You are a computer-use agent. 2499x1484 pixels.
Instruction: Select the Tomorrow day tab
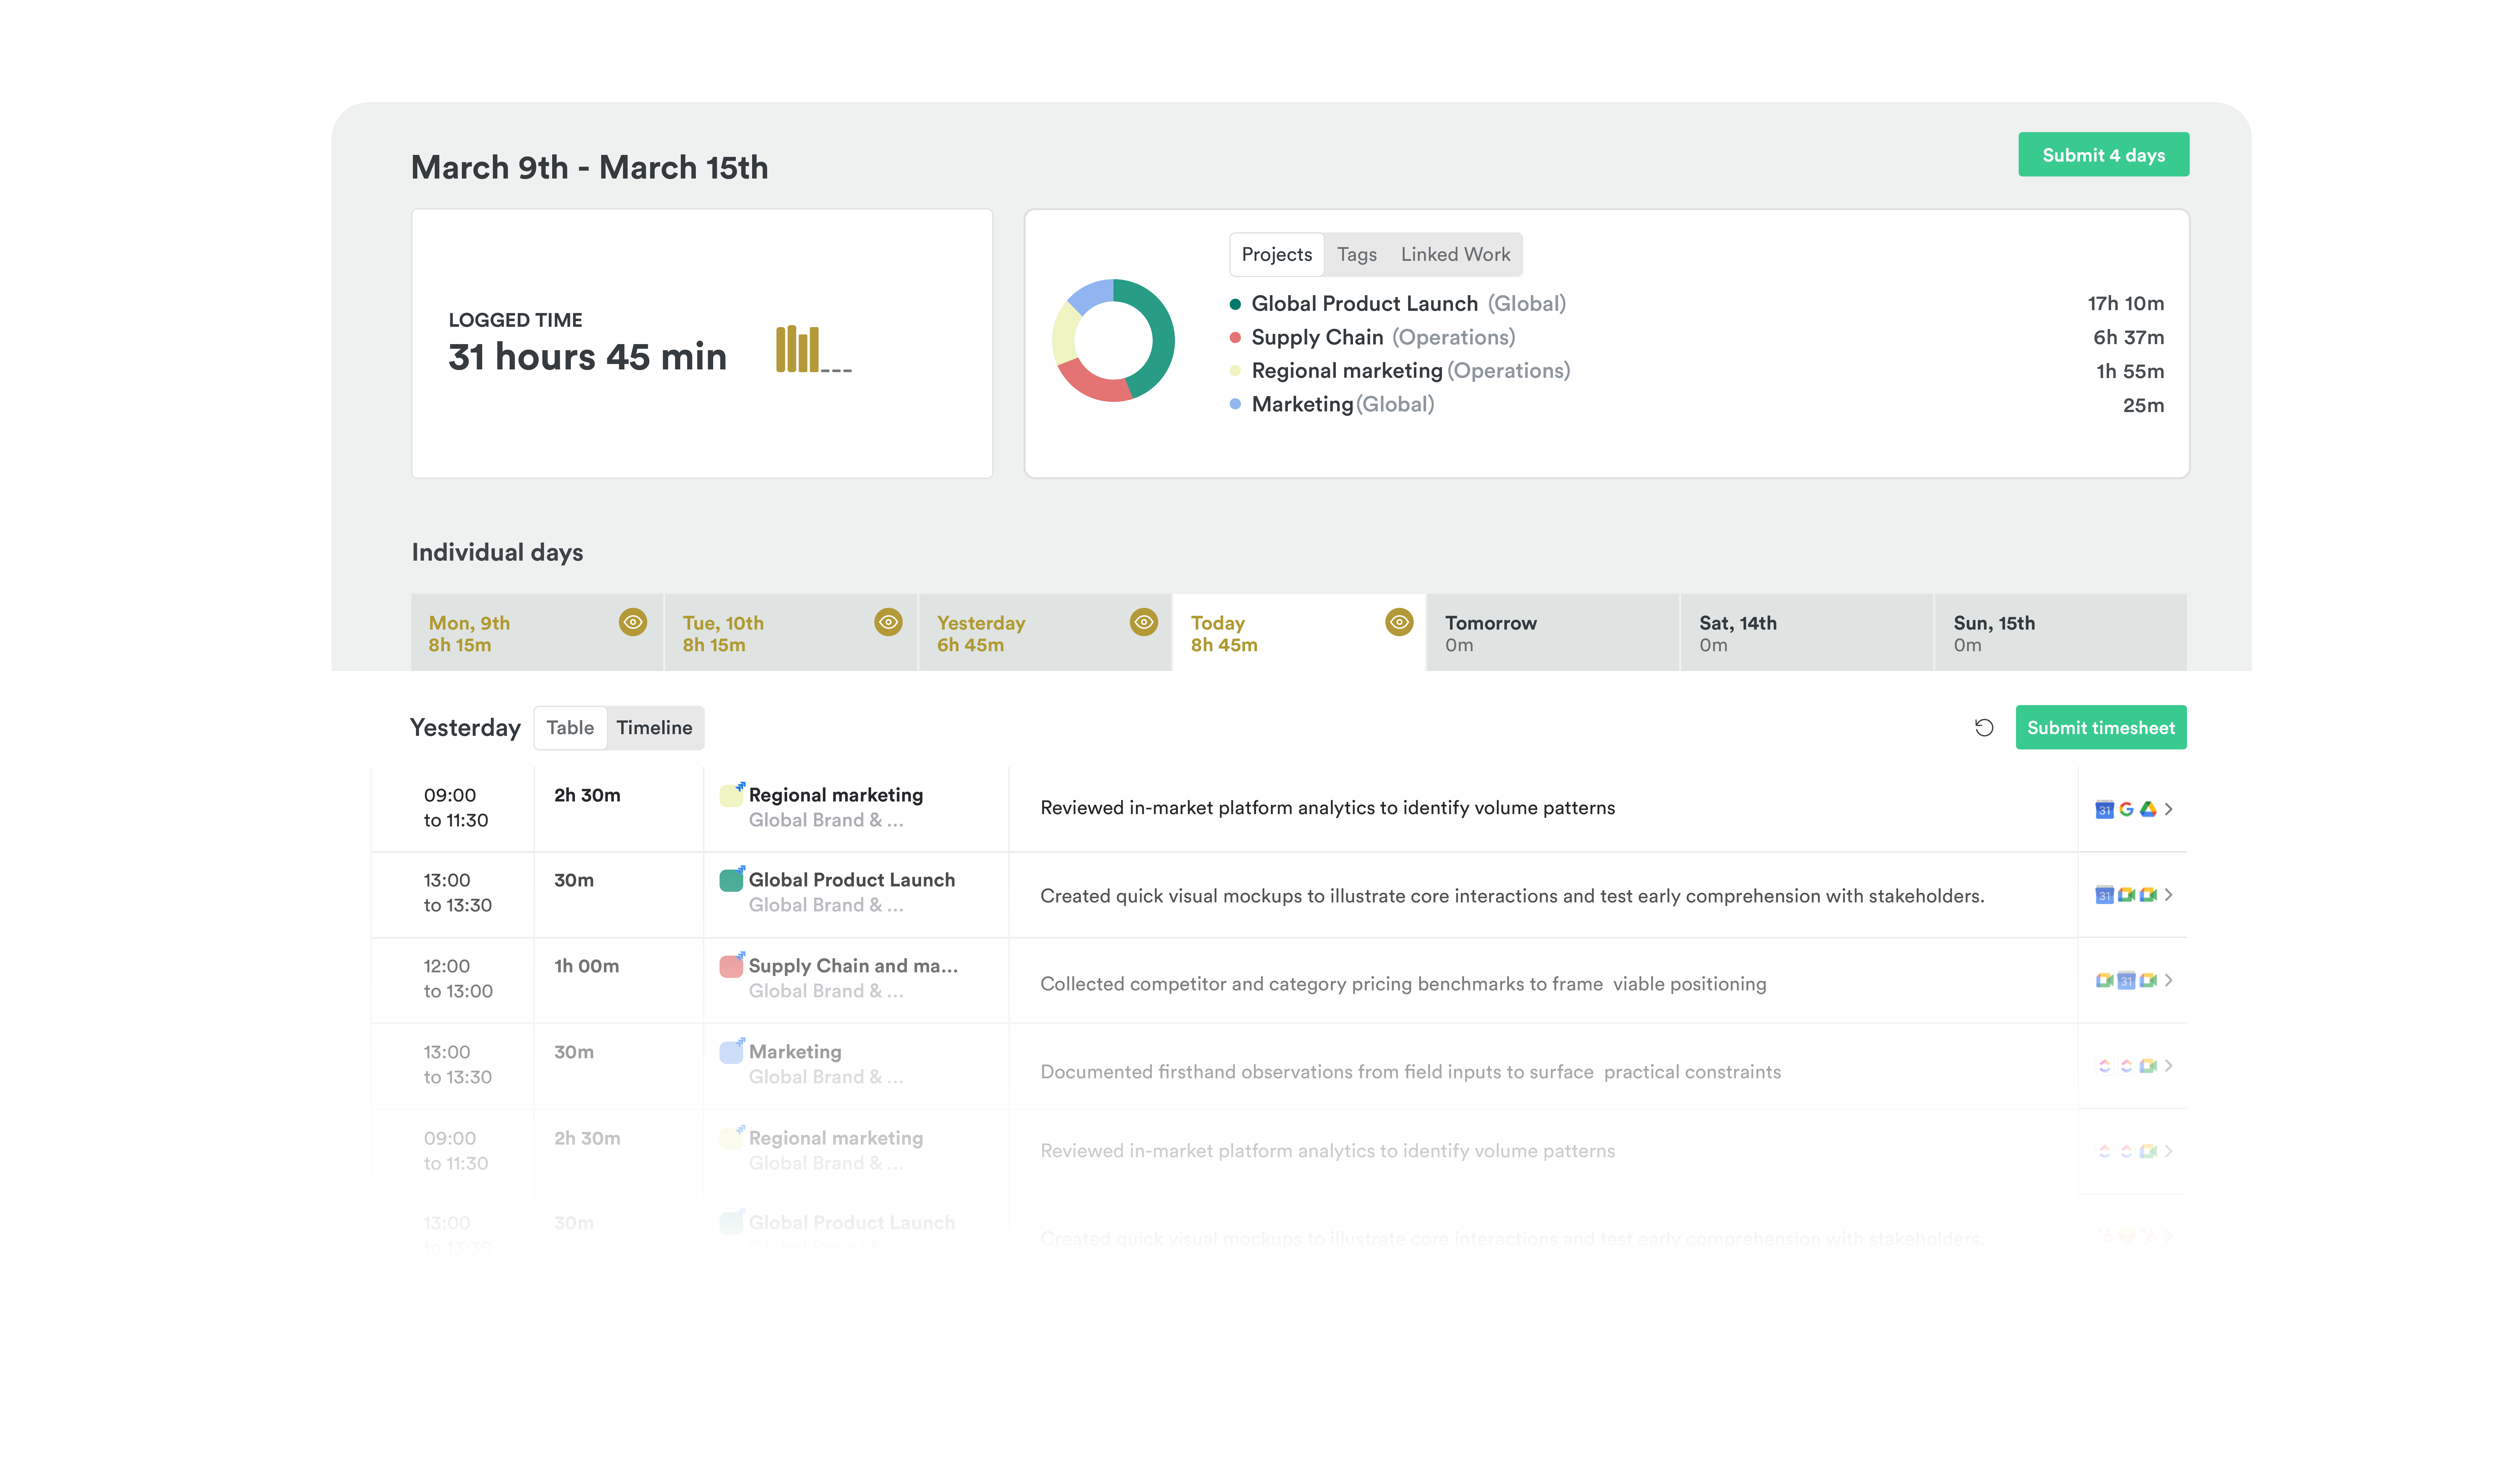pyautogui.click(x=1554, y=632)
